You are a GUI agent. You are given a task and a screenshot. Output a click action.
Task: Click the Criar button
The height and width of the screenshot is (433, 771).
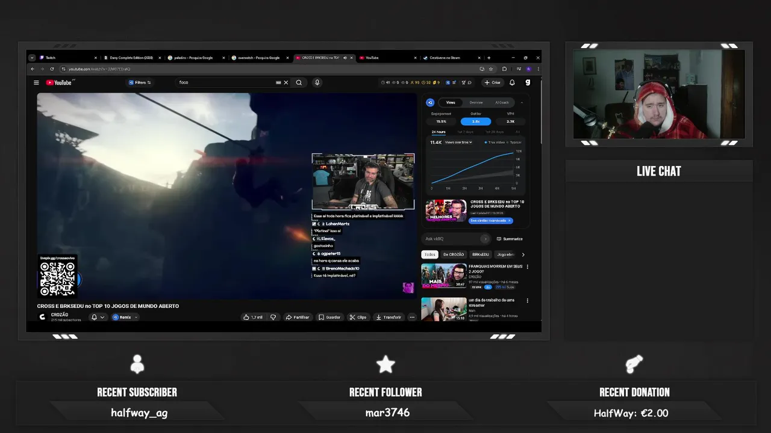tap(492, 82)
